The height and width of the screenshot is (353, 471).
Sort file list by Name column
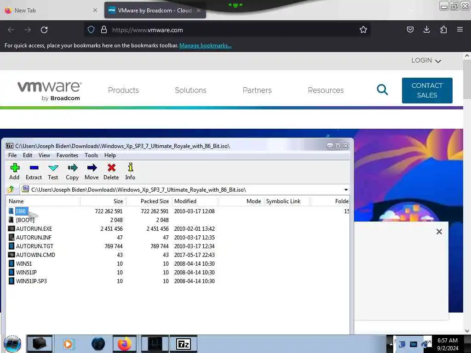click(x=43, y=201)
